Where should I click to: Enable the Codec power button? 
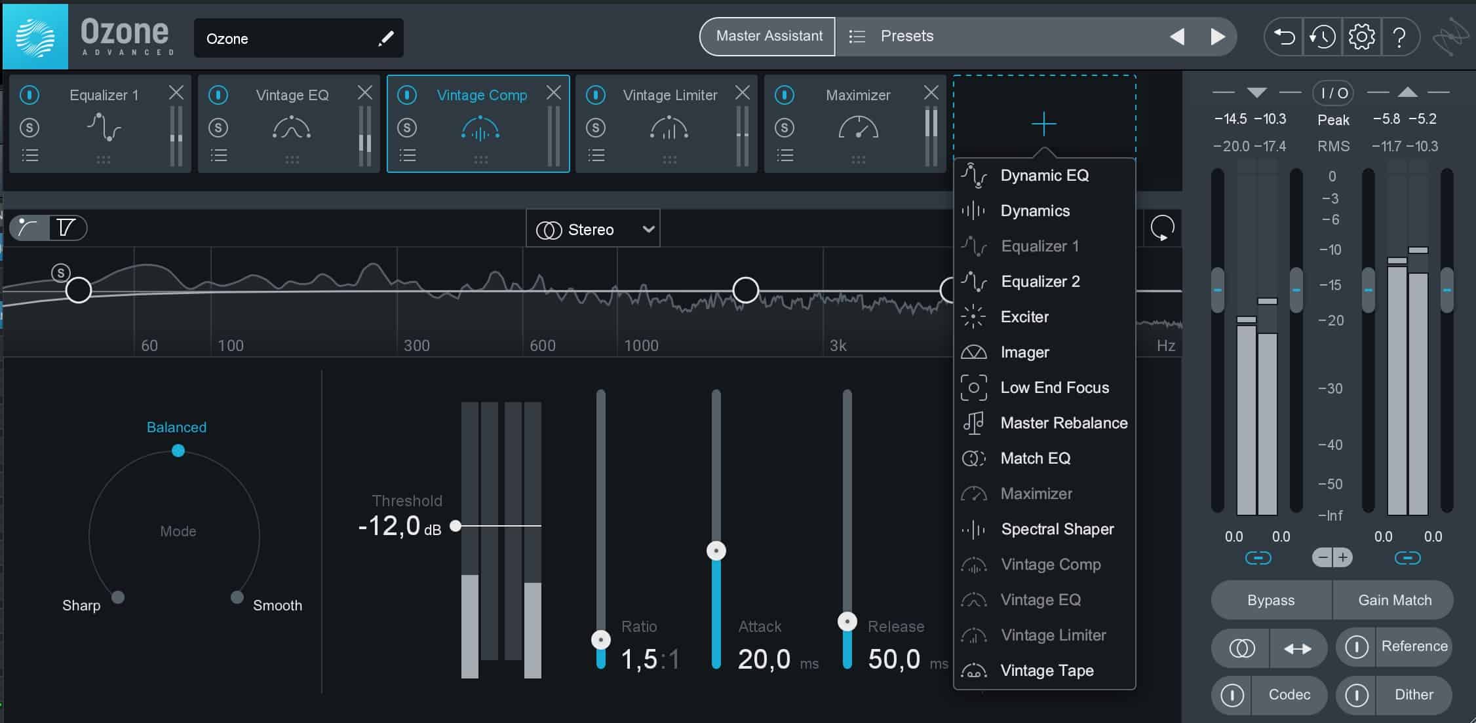coord(1232,695)
